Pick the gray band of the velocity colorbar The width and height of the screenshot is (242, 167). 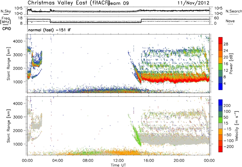(x=221, y=126)
